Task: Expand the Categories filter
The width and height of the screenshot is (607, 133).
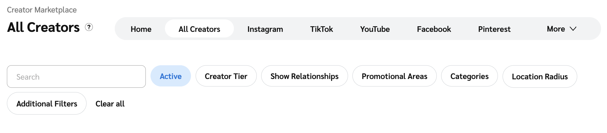Action: click(469, 76)
